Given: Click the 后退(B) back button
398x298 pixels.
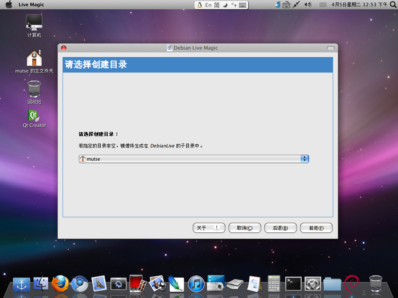Looking at the screenshot, I should coord(281,228).
